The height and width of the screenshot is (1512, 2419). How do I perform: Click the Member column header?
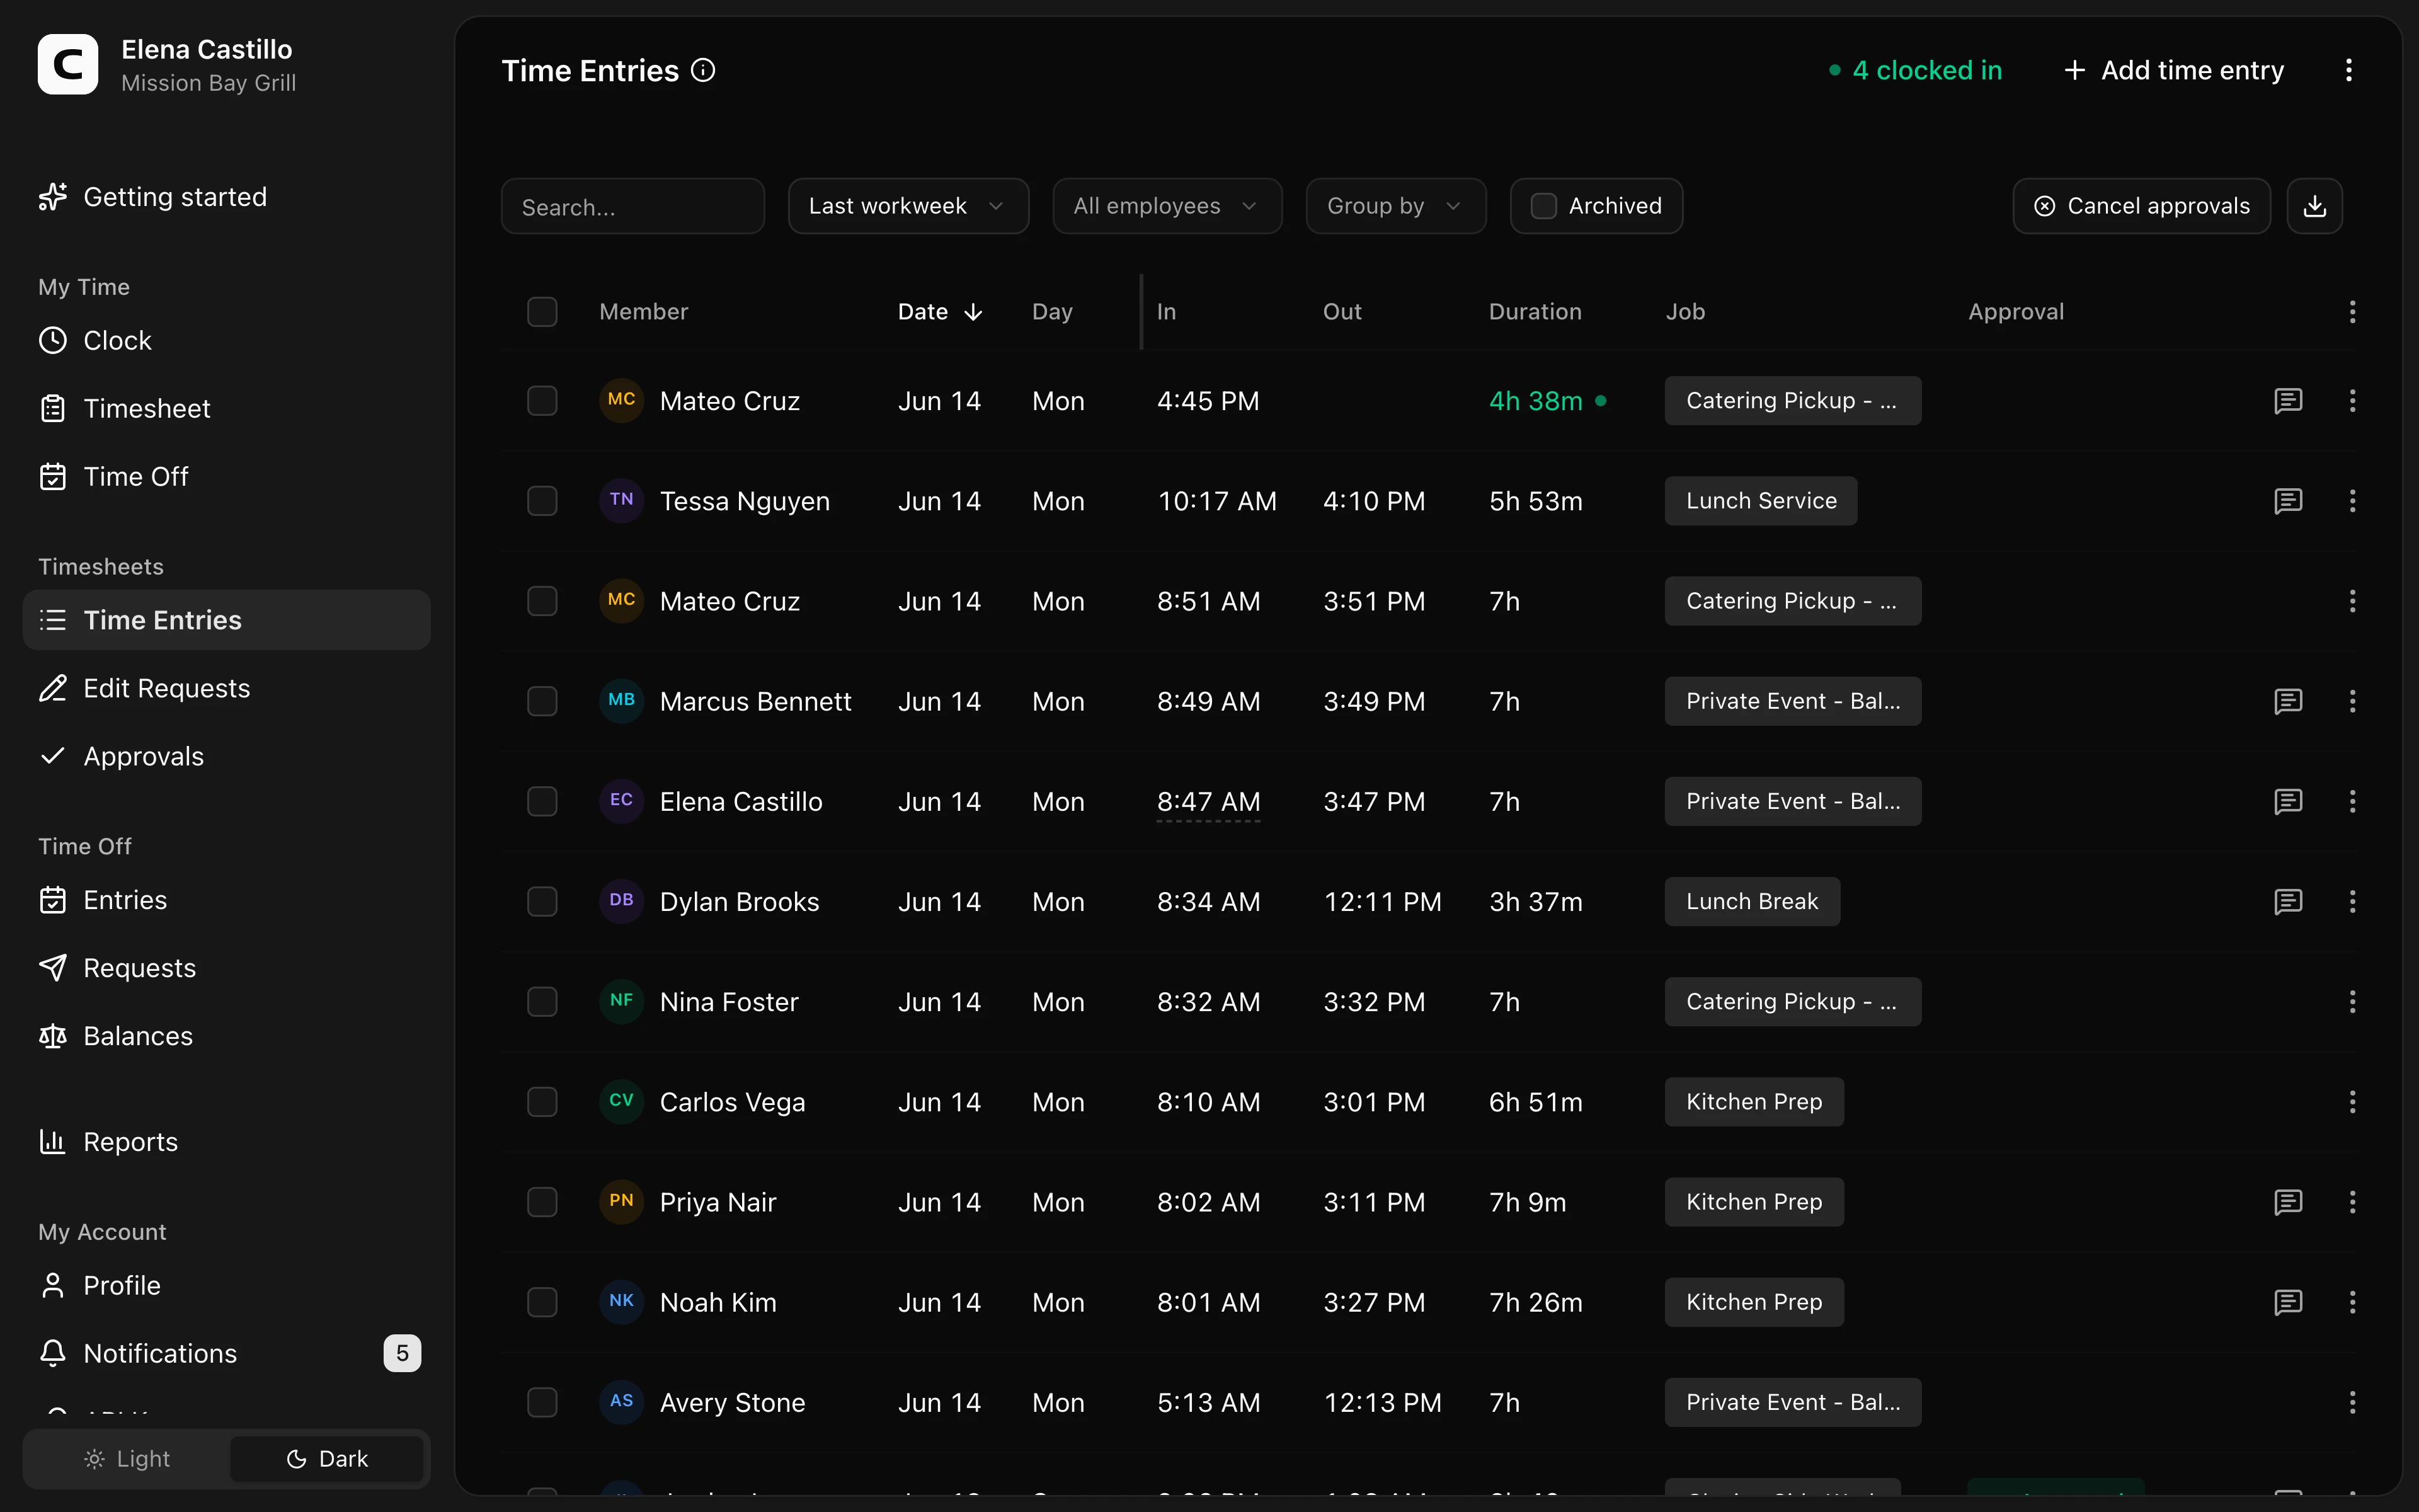[x=644, y=312]
